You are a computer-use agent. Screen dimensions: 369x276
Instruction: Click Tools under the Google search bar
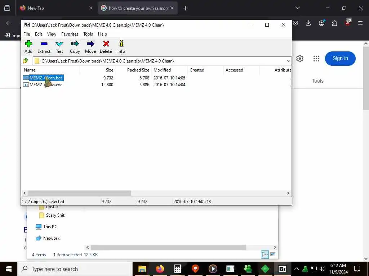click(317, 81)
